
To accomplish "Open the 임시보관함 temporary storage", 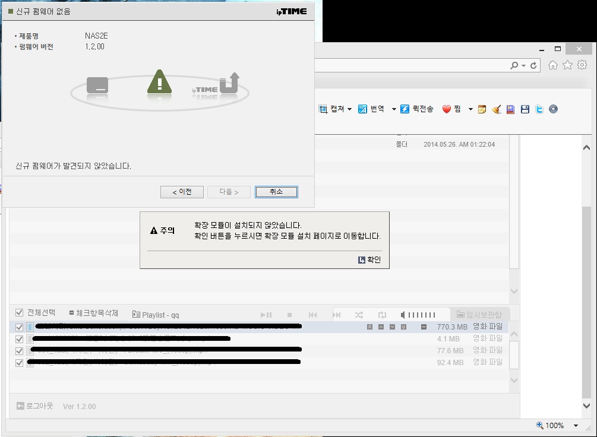I will (x=479, y=315).
